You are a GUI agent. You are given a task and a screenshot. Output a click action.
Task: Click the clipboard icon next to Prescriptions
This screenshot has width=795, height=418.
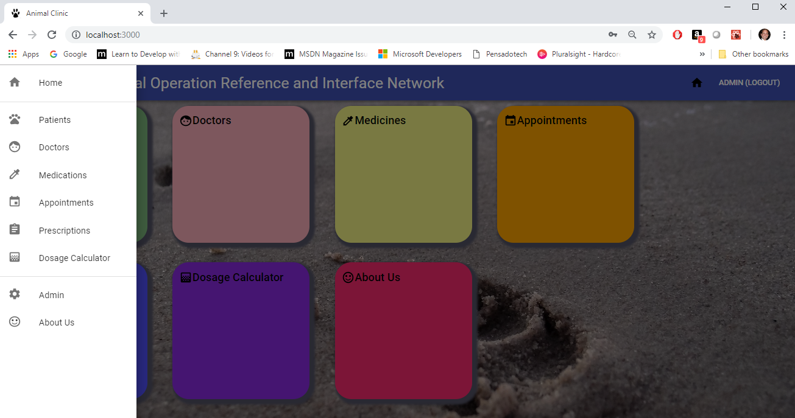point(15,230)
